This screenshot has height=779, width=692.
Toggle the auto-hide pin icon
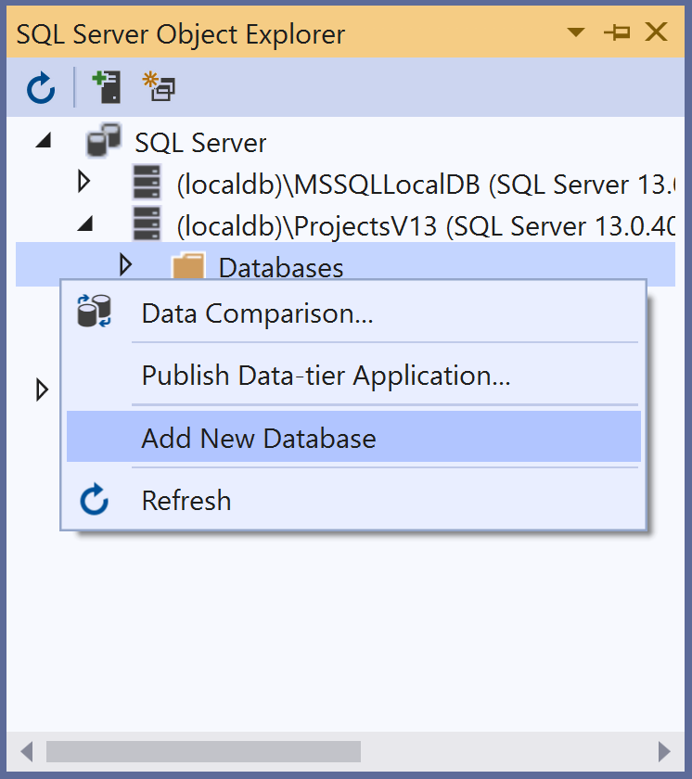(x=617, y=32)
